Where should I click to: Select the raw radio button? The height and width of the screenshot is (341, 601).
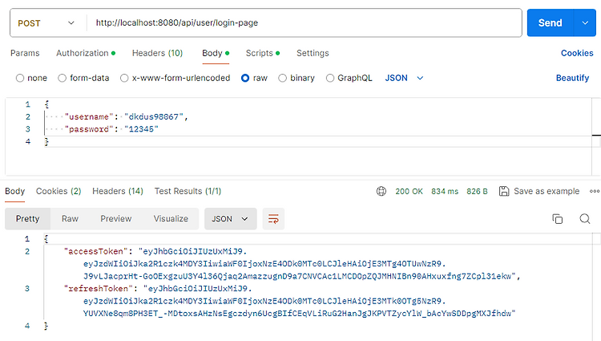245,79
